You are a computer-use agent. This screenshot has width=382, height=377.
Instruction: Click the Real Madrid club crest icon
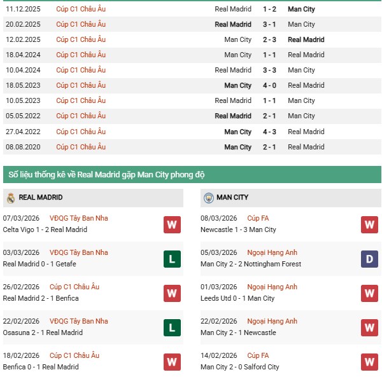(x=11, y=198)
